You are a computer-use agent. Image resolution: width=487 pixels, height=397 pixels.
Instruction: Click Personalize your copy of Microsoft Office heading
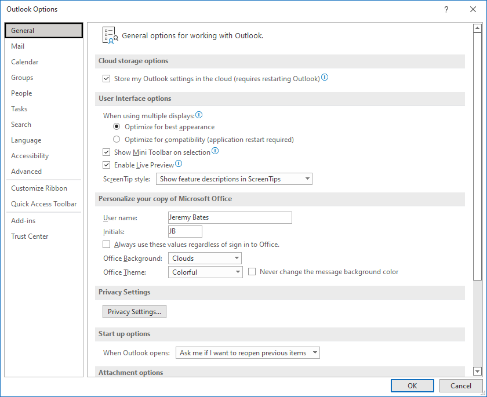pos(165,199)
